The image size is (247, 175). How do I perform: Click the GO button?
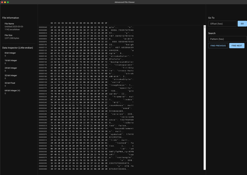click(242, 24)
